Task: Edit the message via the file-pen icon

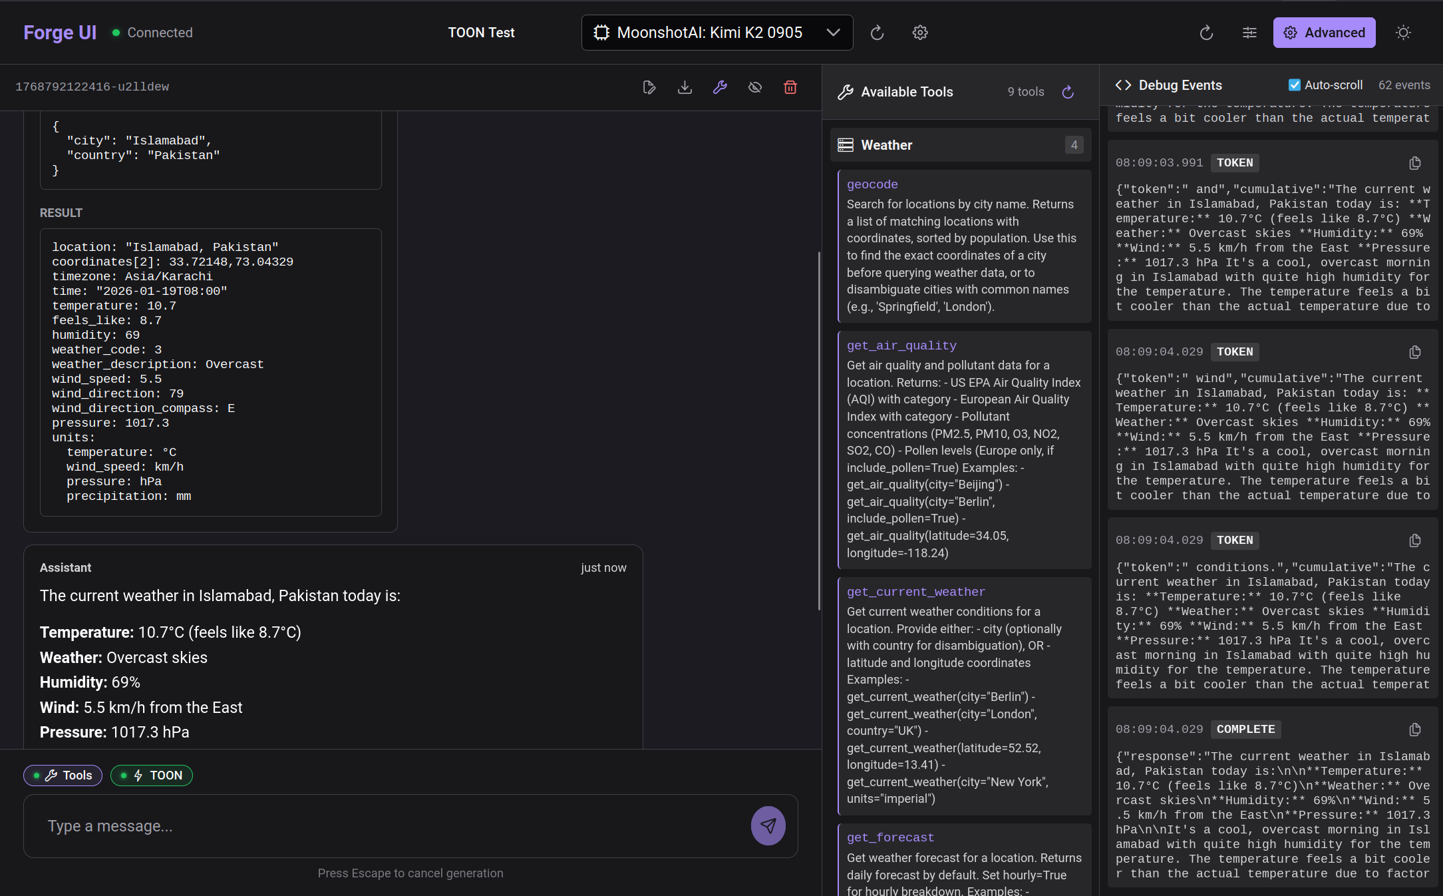Action: (x=649, y=87)
